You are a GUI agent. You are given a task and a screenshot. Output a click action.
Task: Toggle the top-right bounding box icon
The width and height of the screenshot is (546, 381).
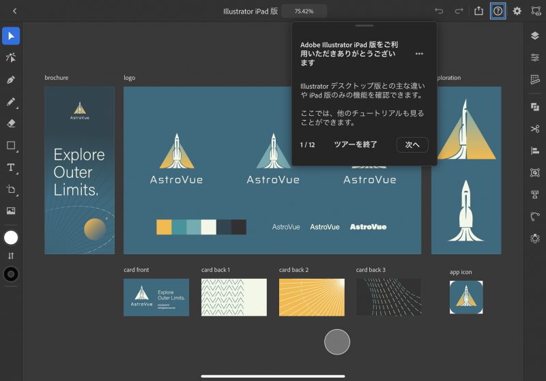[536, 11]
